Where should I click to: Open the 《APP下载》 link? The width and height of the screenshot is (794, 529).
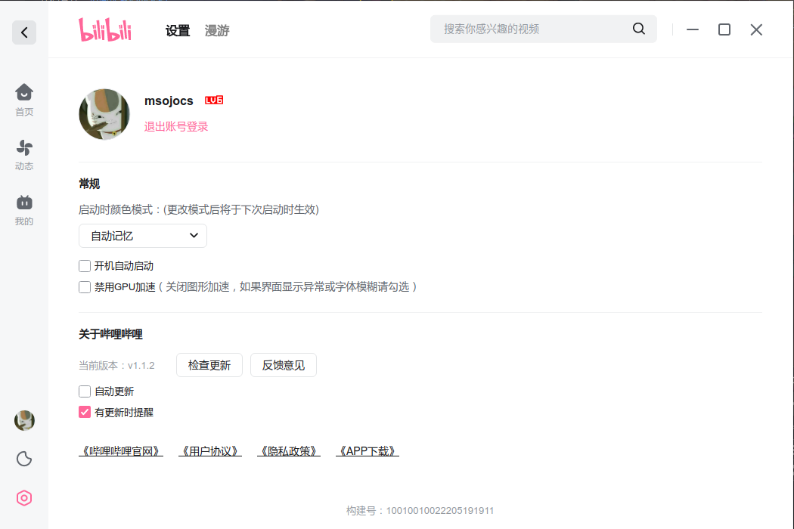point(367,451)
